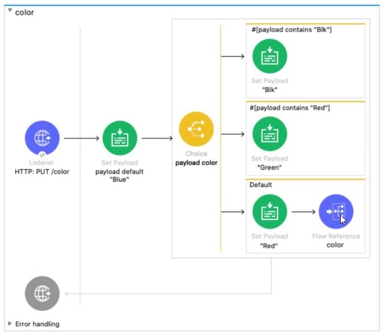Select the payload contains "Blk" condition header

click(291, 30)
